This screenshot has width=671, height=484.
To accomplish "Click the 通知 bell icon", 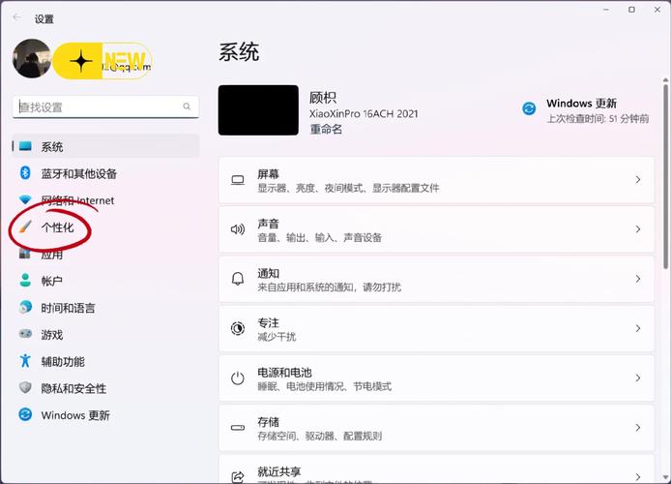I will click(x=238, y=279).
